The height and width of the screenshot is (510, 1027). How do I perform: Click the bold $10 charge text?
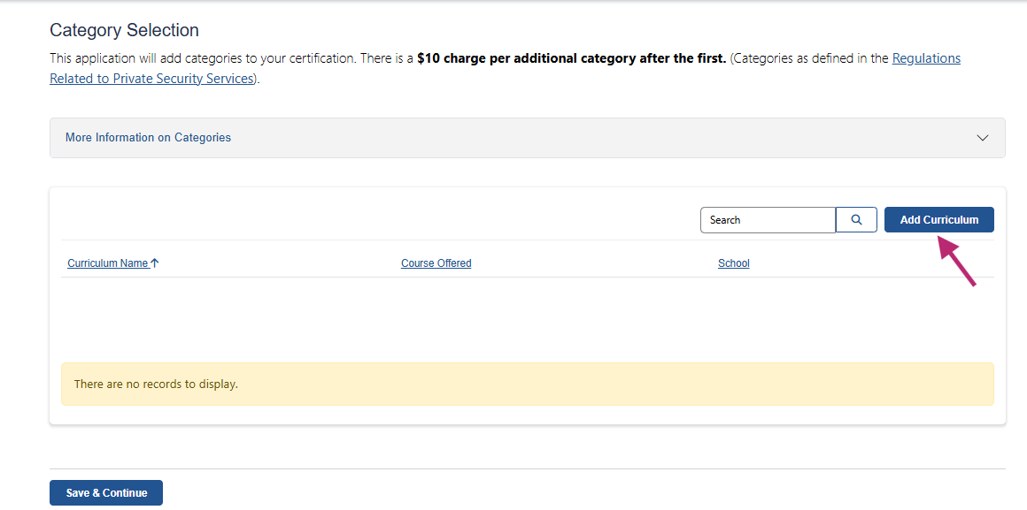[x=571, y=58]
